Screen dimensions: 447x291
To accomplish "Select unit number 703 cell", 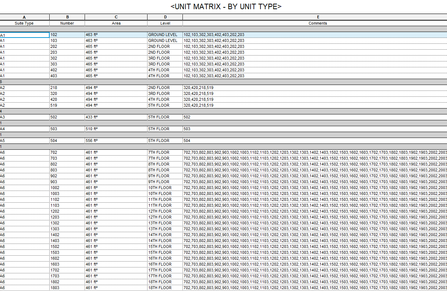I will (67, 158).
